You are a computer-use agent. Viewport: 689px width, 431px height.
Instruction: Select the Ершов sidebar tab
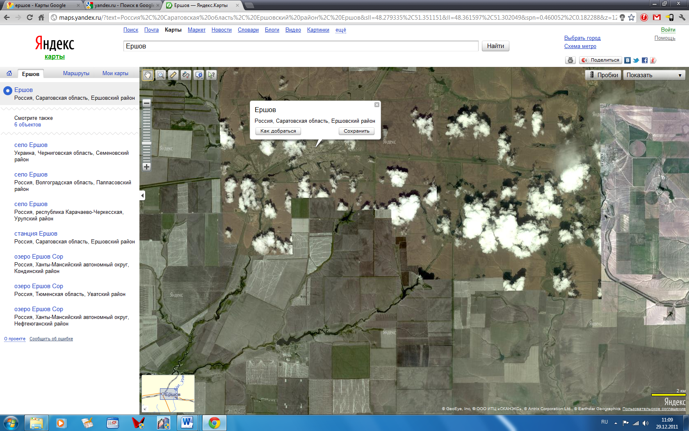point(31,74)
